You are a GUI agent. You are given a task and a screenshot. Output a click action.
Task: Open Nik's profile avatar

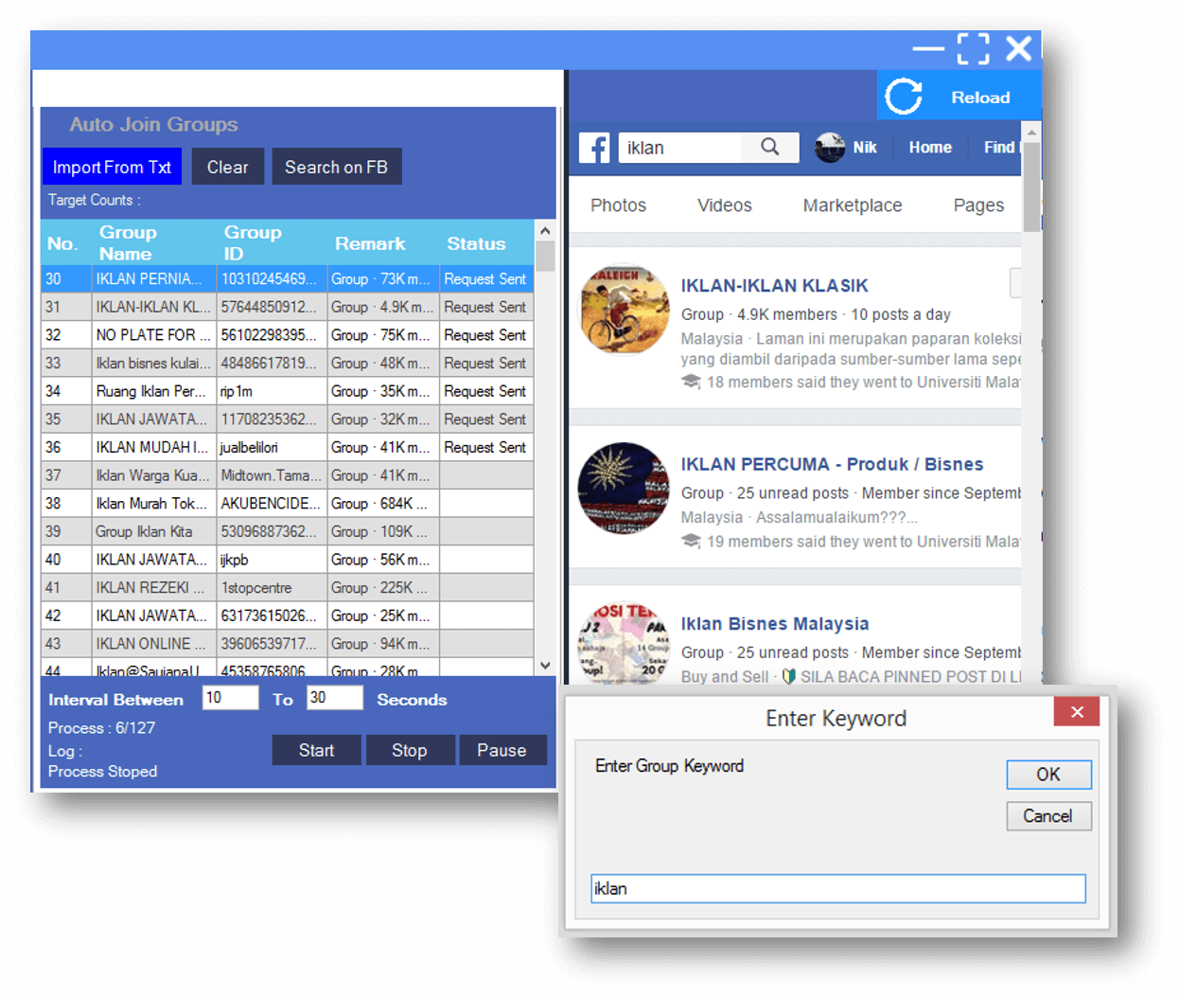click(830, 148)
